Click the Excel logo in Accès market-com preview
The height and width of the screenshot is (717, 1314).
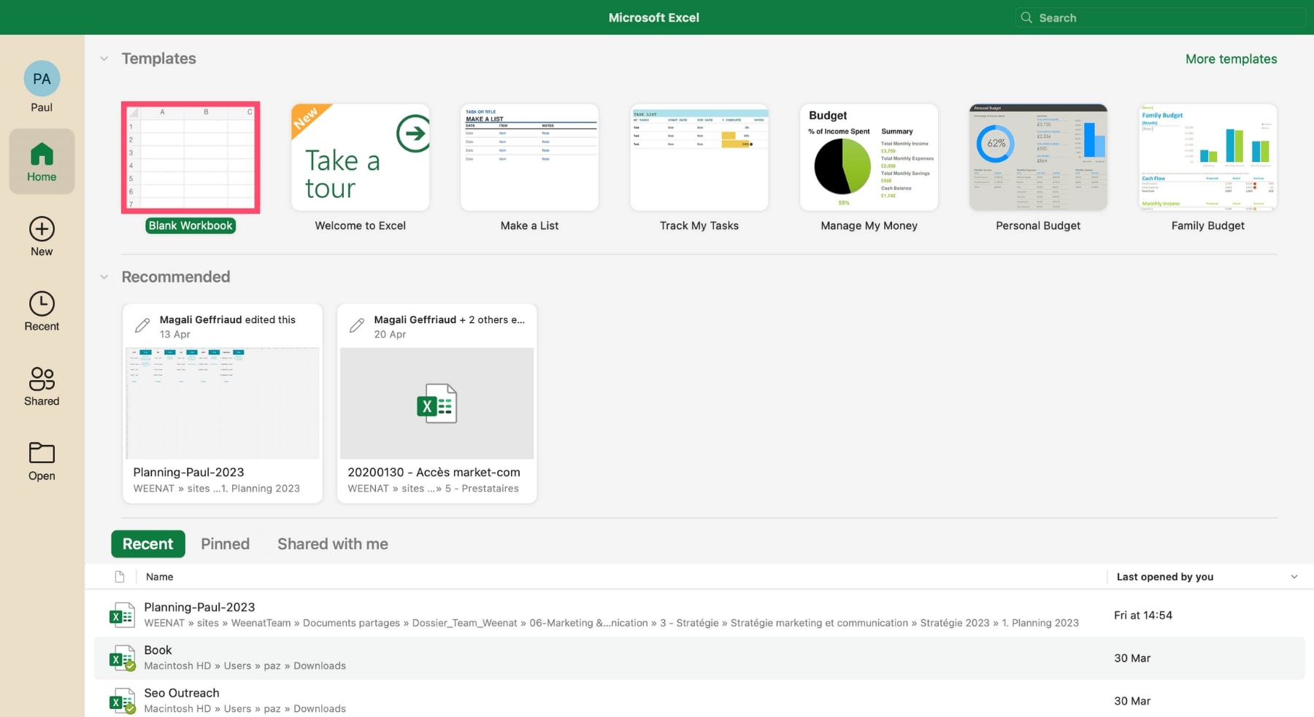coord(437,404)
